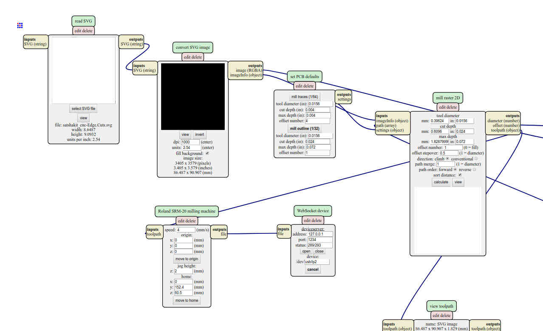This screenshot has height=331, width=543.
Task: Click the port field showing 1234
Action: click(320, 240)
